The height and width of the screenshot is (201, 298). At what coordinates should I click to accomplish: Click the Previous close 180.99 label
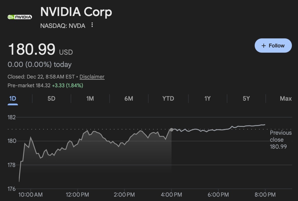tap(280, 140)
